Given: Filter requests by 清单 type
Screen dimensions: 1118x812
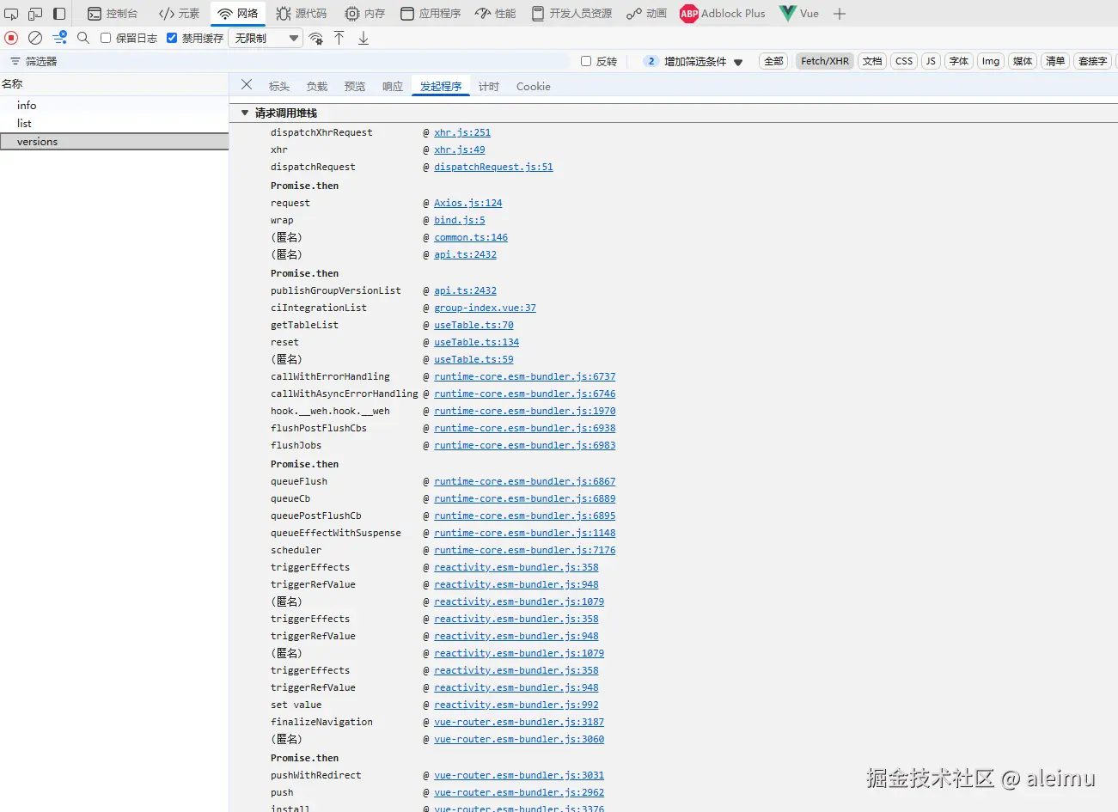Looking at the screenshot, I should click(1055, 61).
